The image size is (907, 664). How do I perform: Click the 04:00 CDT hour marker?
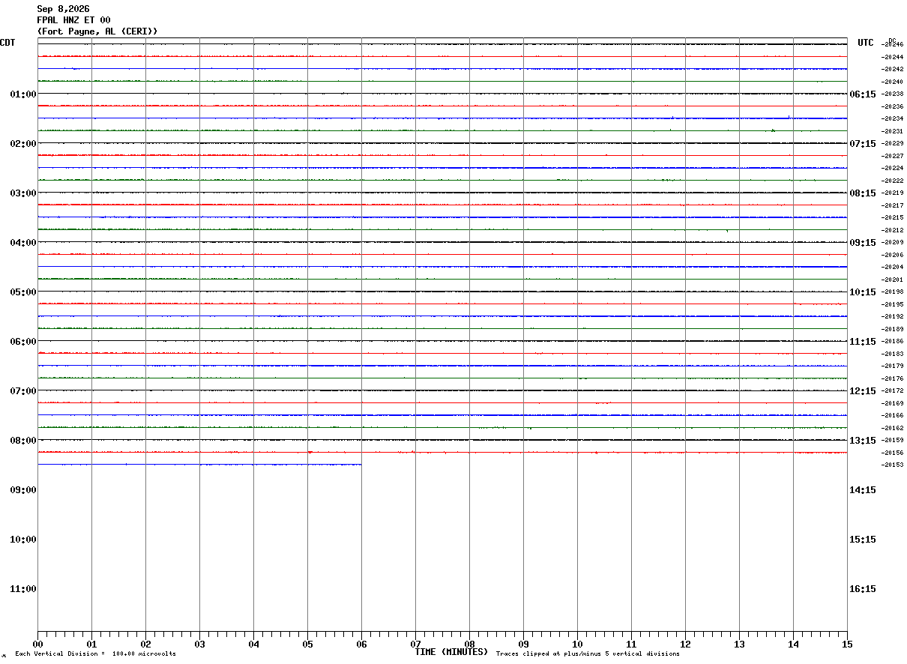click(23, 243)
